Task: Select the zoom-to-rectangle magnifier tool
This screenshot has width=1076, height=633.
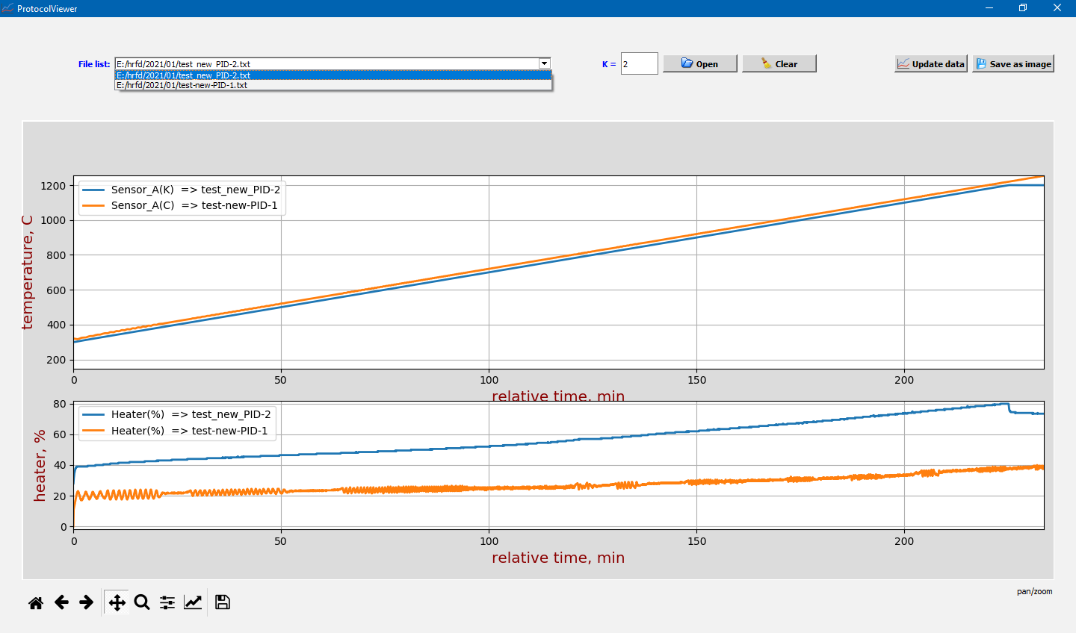Action: click(x=142, y=602)
